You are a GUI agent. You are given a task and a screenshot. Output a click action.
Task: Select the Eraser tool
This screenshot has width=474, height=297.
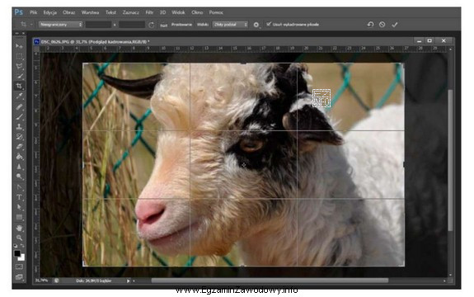pyautogui.click(x=19, y=147)
